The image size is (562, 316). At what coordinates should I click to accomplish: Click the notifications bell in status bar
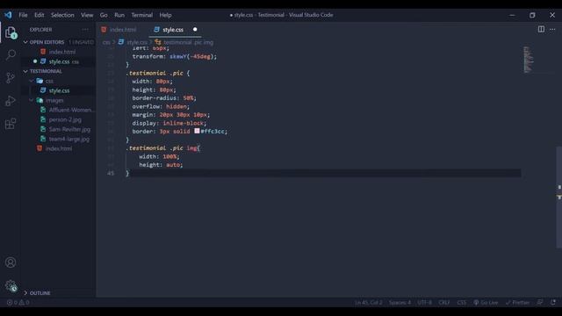click(x=553, y=302)
